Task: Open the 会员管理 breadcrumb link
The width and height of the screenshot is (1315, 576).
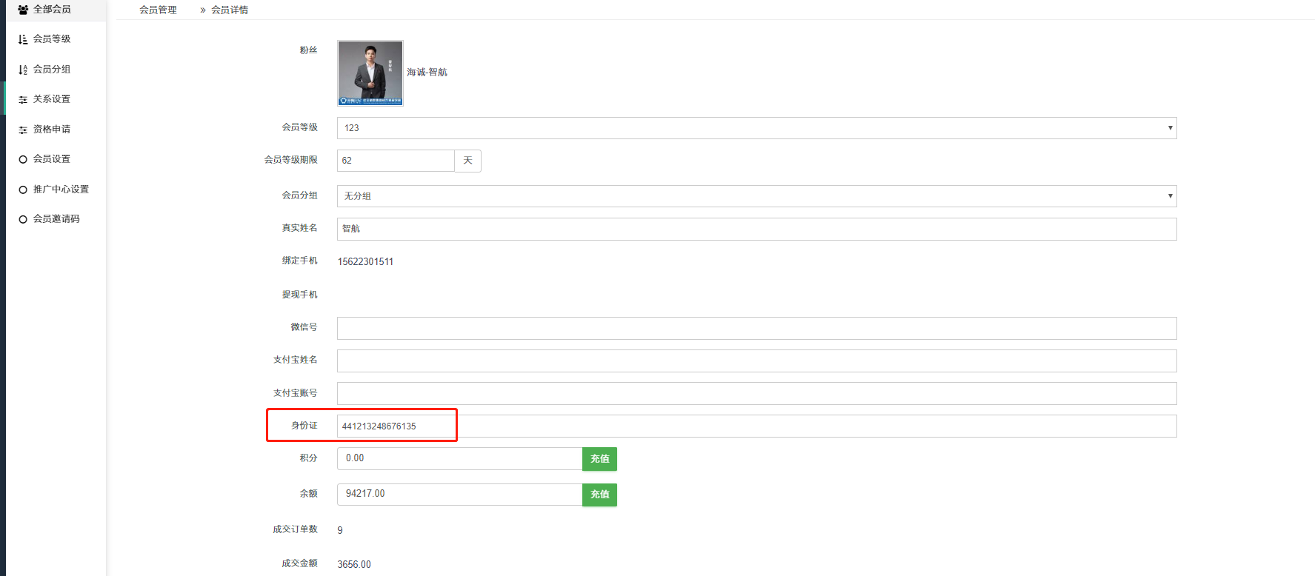Action: 158,10
